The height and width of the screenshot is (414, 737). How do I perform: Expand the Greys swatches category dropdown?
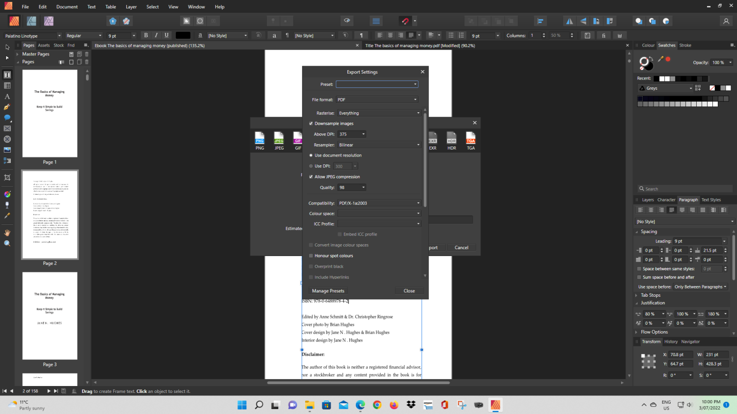point(690,88)
